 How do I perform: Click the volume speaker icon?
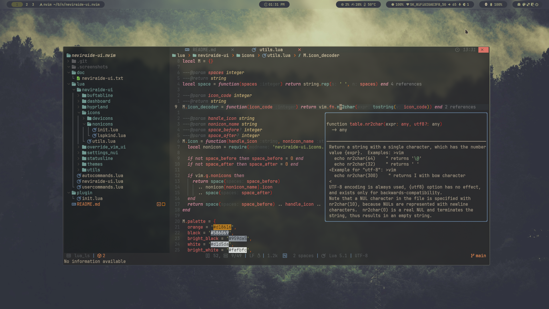449,5
